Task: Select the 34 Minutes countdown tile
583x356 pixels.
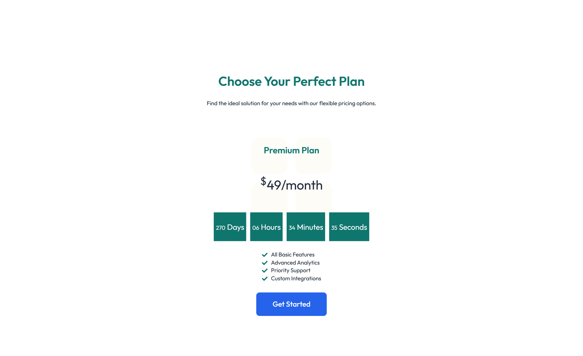Action: pos(306,227)
